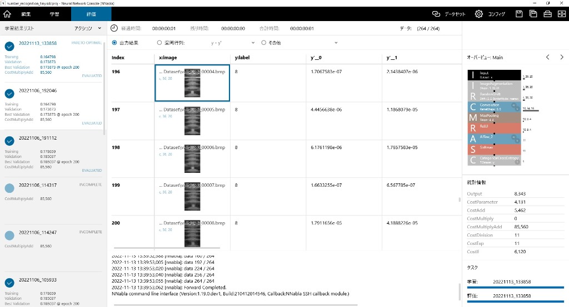Click status circle of 20221106_114317
This screenshot has height=307, width=569.
pos(9,188)
